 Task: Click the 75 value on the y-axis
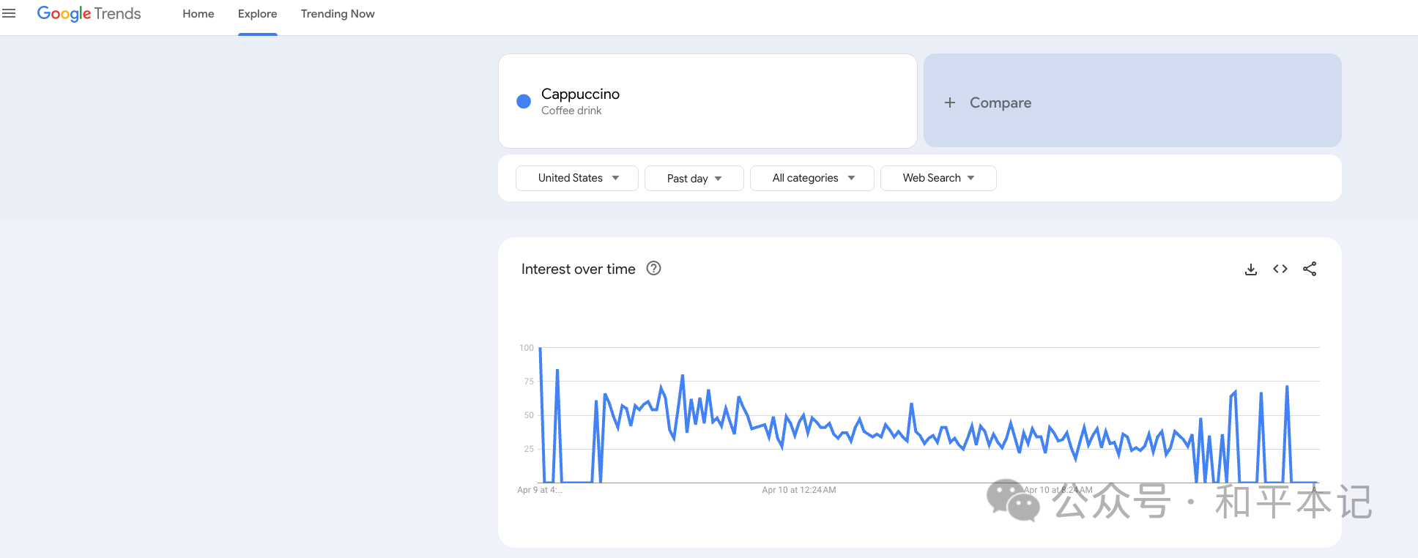(x=529, y=382)
